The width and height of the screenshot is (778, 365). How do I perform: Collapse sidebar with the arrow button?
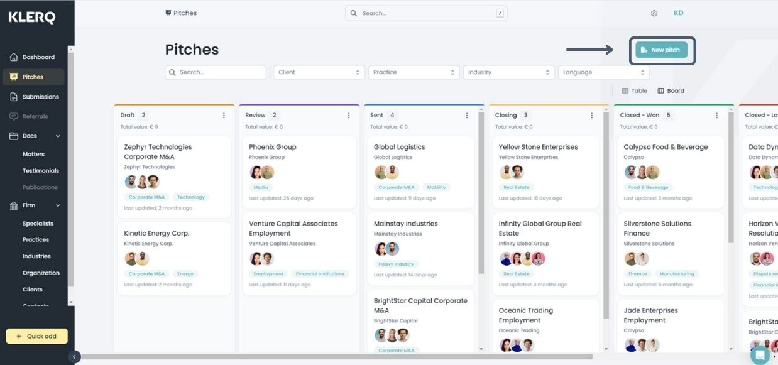pyautogui.click(x=74, y=357)
